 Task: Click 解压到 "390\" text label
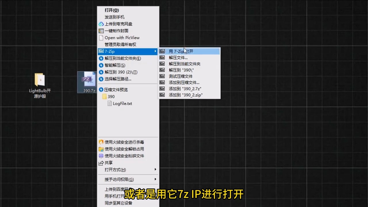coord(181,70)
